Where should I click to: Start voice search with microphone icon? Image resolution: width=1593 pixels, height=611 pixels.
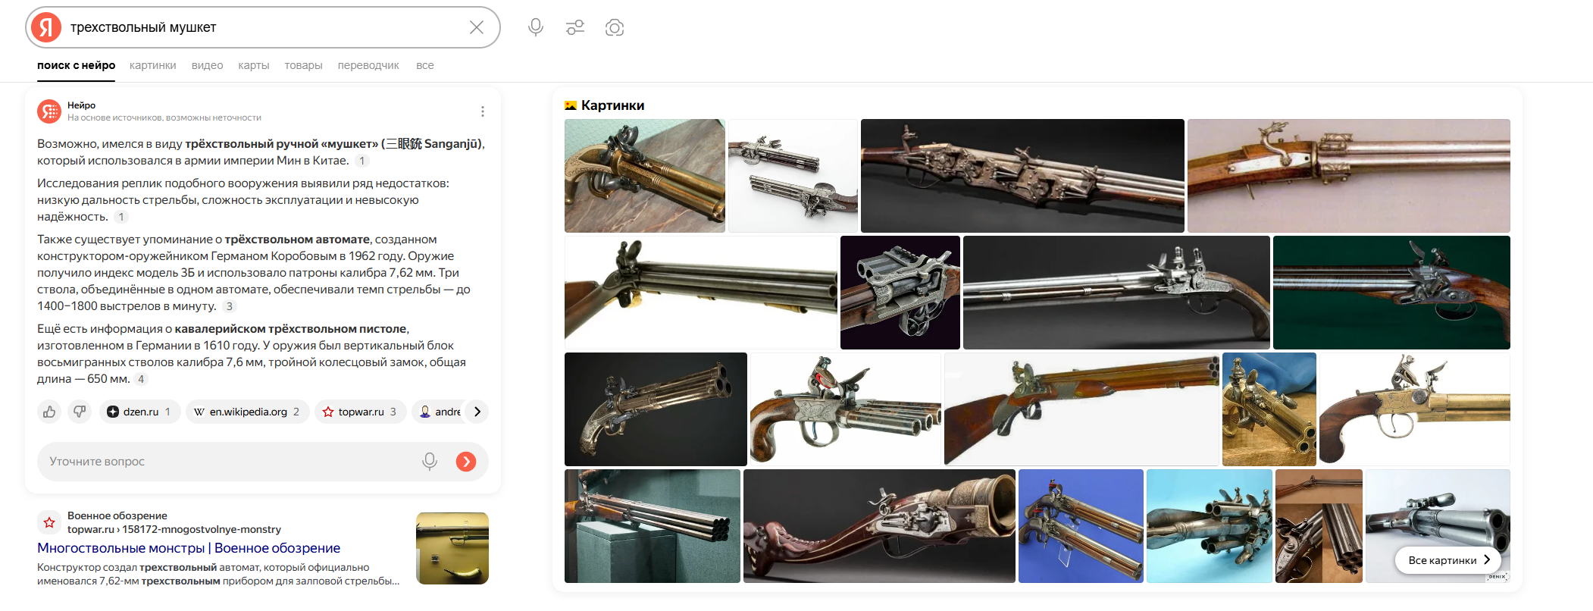[x=536, y=27]
